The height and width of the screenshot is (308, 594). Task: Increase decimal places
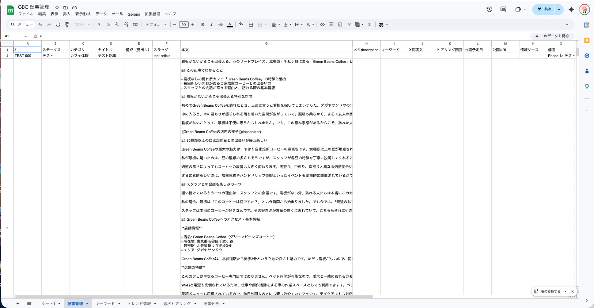pyautogui.click(x=126, y=24)
